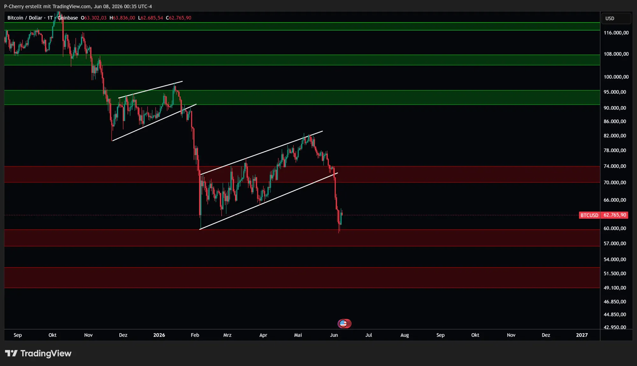Click the Feb label on time axis

195,335
